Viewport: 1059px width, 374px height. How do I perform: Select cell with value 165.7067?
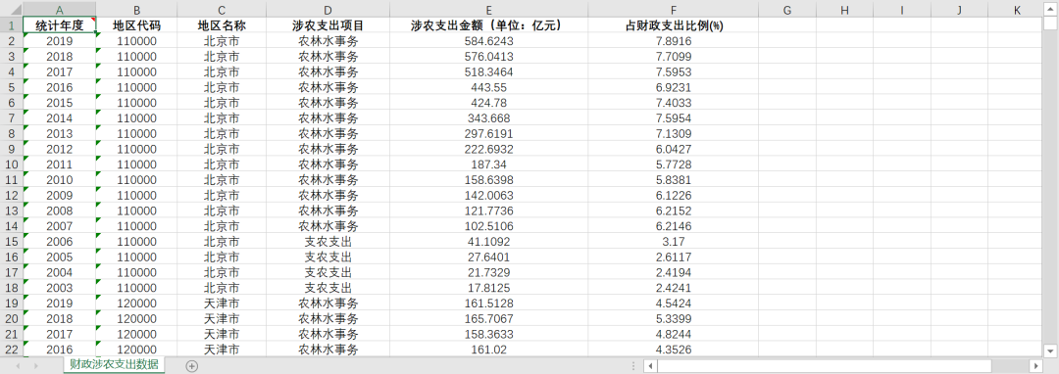(x=488, y=319)
